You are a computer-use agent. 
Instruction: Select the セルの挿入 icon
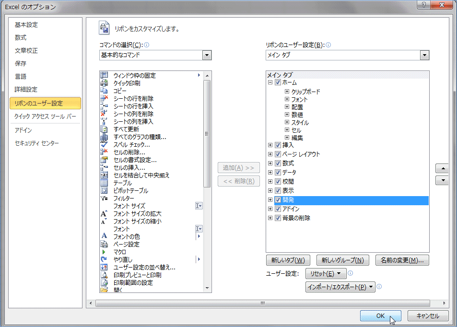point(104,167)
